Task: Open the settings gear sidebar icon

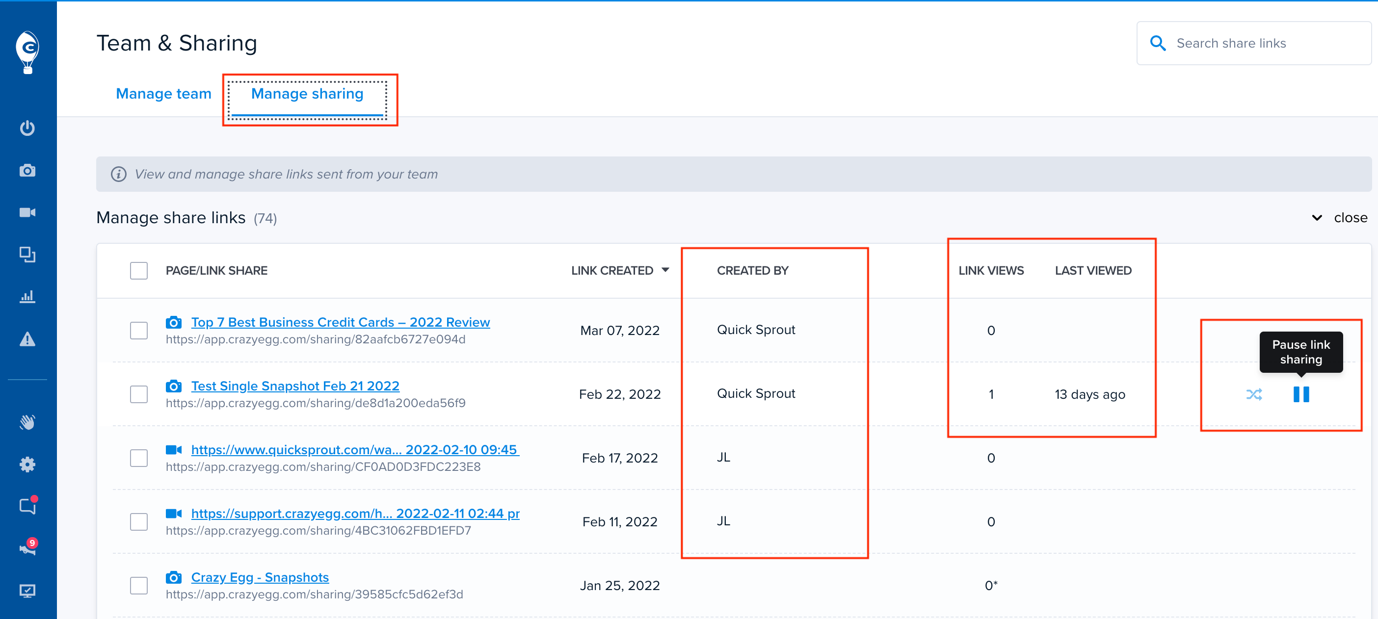Action: click(x=27, y=464)
